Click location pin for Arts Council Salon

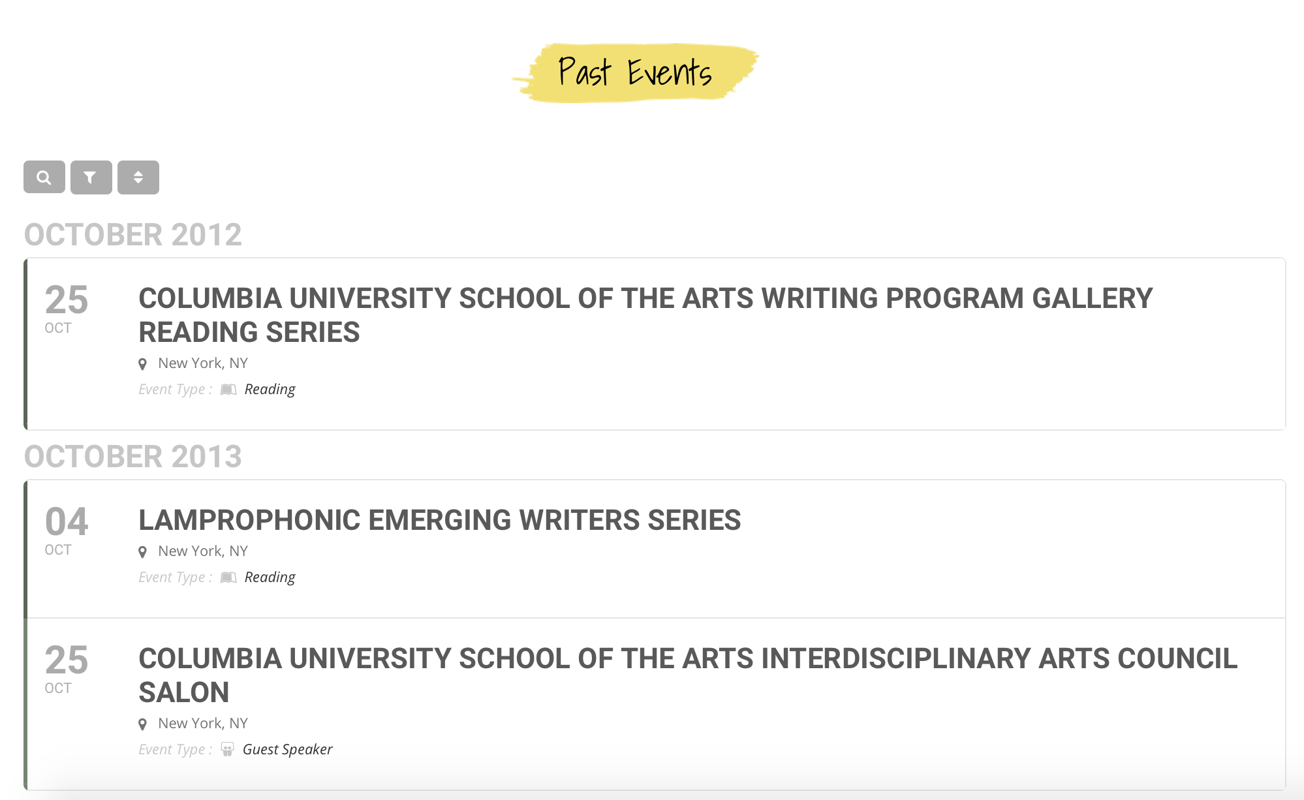[x=143, y=724]
